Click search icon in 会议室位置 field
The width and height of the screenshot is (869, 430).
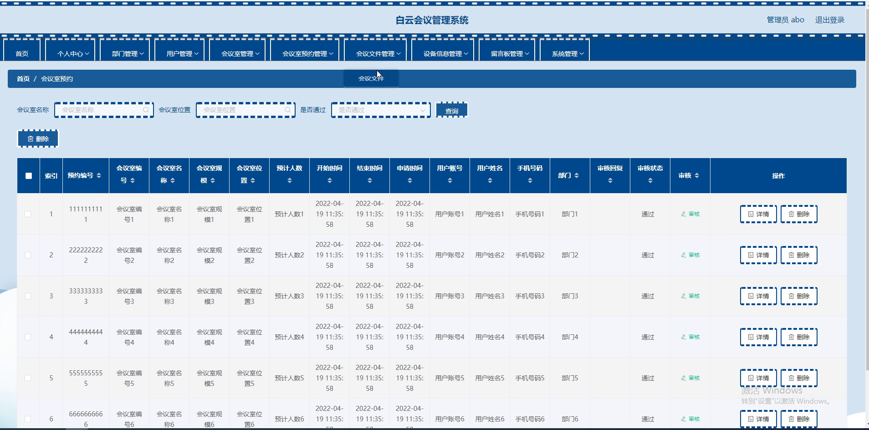(287, 110)
